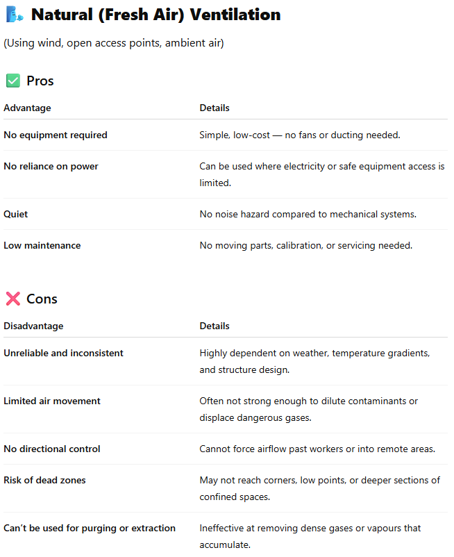454x557 pixels.
Task: Click the 'Quiet' advantage cell
Action: click(15, 214)
